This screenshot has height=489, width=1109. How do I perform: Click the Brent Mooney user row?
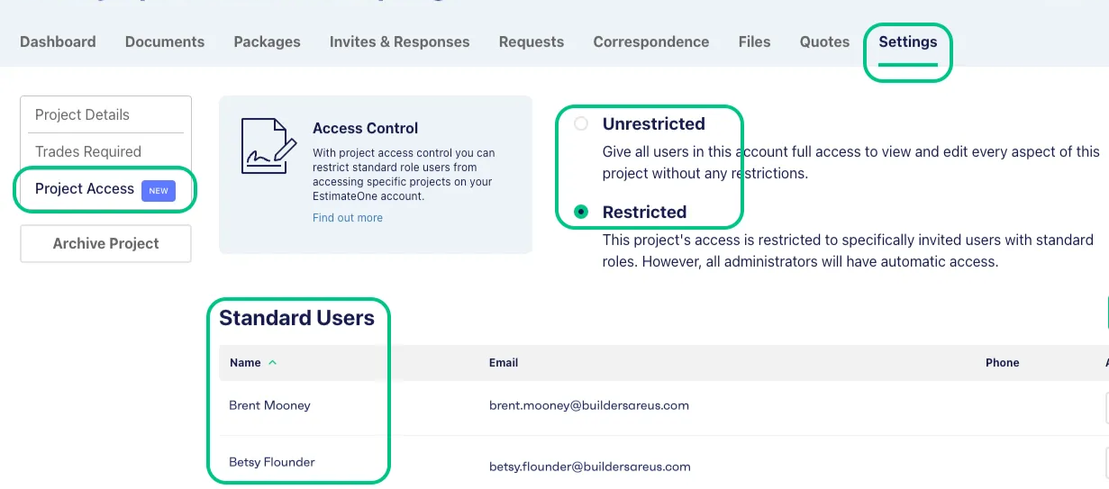pyautogui.click(x=269, y=405)
